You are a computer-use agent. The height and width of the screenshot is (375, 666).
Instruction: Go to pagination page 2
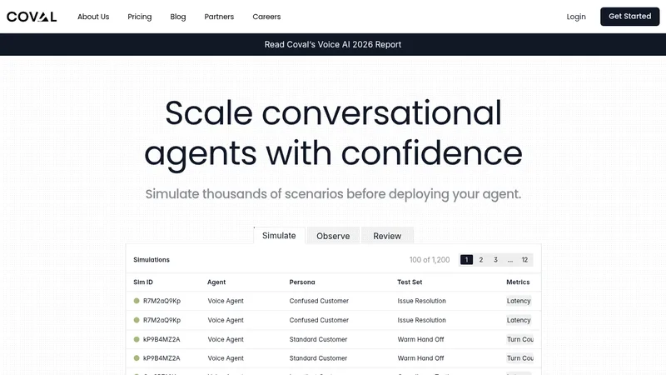tap(481, 260)
